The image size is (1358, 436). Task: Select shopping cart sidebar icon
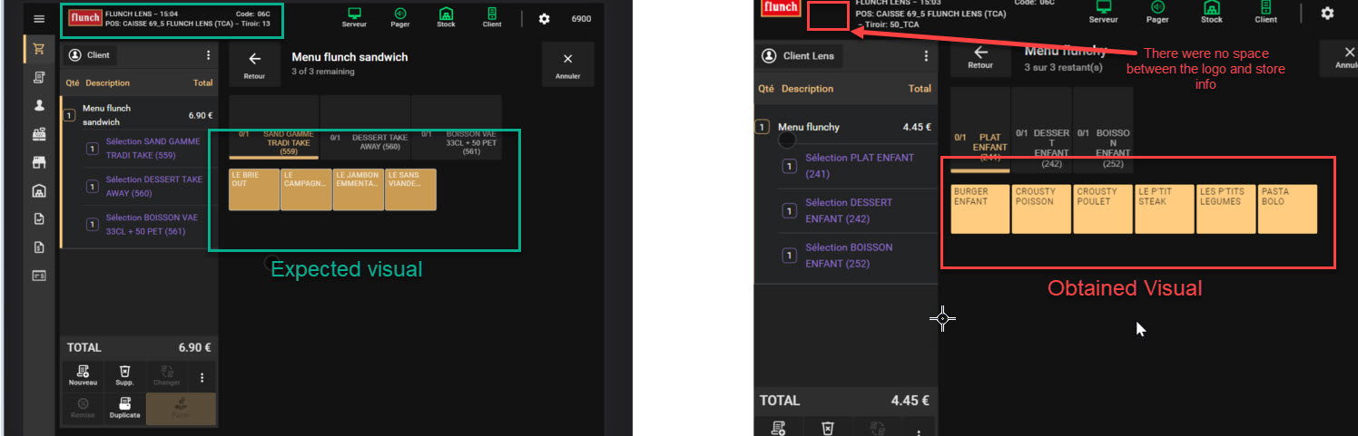point(39,50)
